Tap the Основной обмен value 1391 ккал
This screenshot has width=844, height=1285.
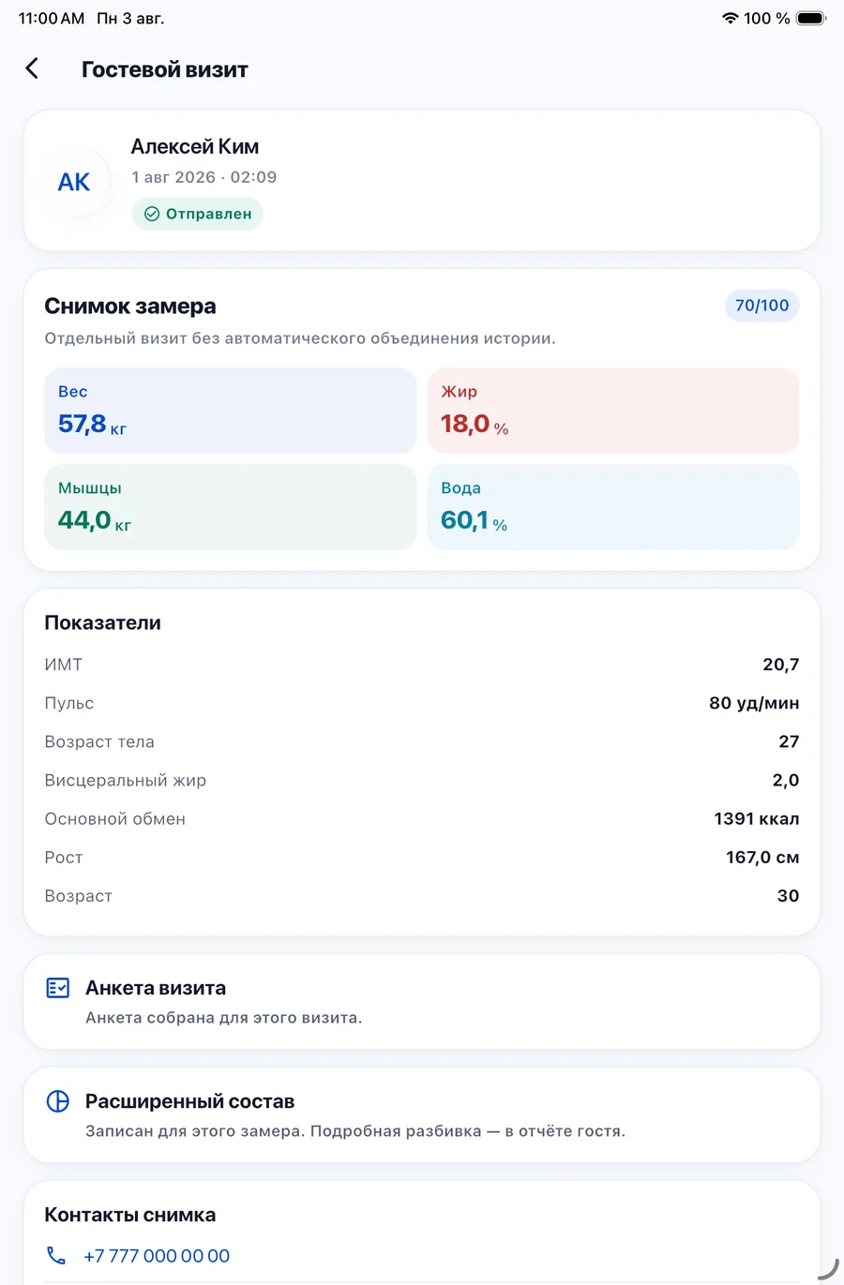[x=757, y=818]
